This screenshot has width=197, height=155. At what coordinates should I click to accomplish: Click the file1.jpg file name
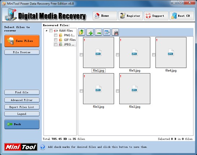coord(99,71)
